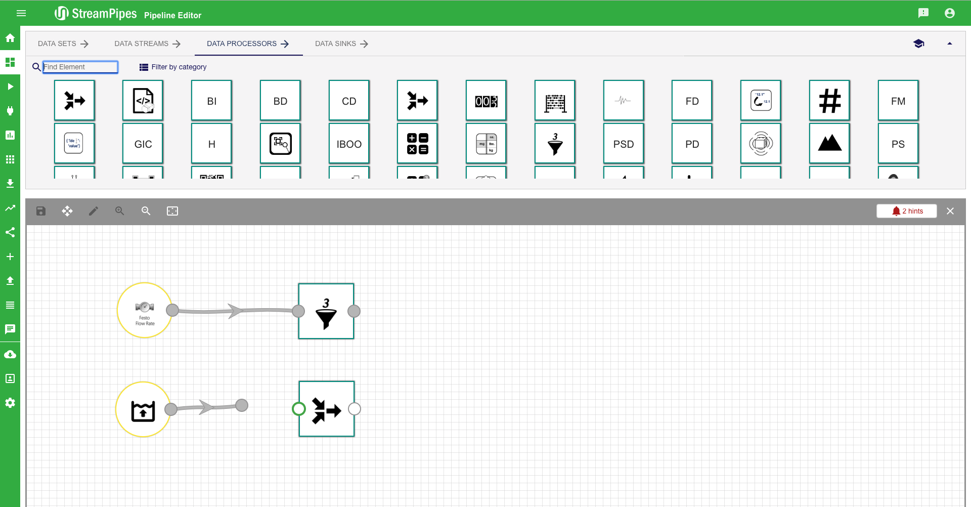Click the numerical filter node on canvas

(x=326, y=311)
